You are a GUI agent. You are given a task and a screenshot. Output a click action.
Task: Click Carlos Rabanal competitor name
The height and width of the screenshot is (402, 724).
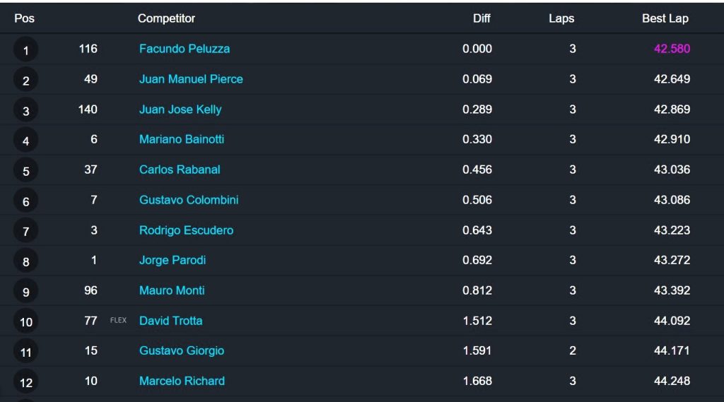[x=180, y=170]
